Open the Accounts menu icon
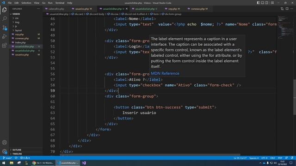Image resolution: width=296 pixels, height=166 pixels. point(4,142)
